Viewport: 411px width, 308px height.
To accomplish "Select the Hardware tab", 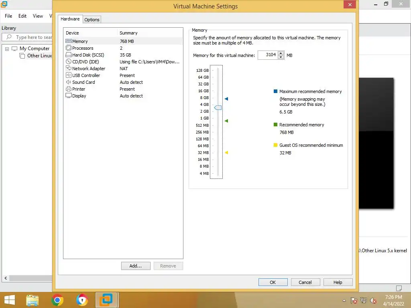I will (x=70, y=19).
